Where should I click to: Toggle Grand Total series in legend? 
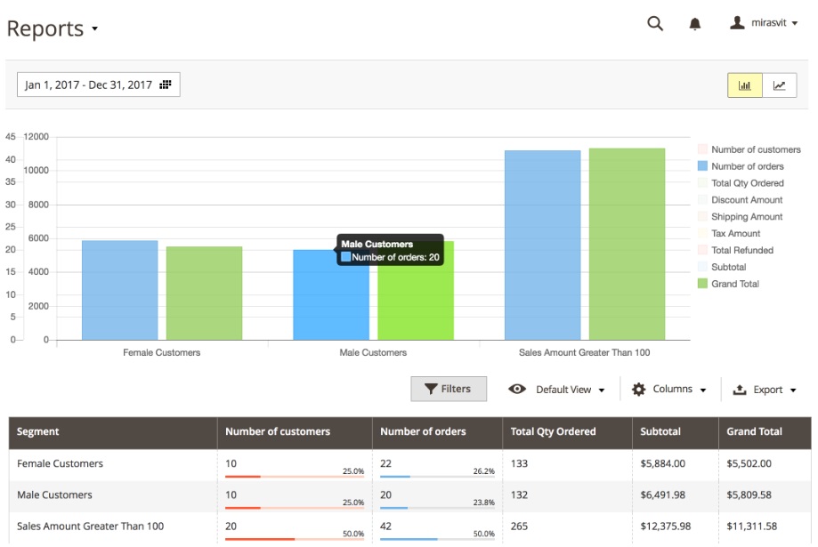pyautogui.click(x=734, y=284)
